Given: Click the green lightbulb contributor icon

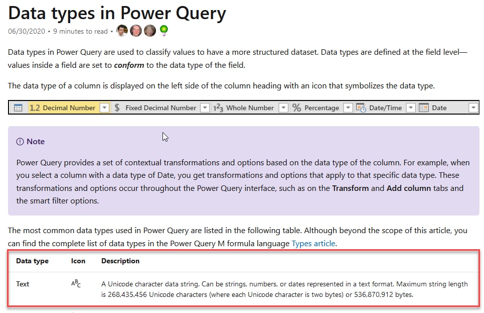Looking at the screenshot, I should pyautogui.click(x=164, y=30).
